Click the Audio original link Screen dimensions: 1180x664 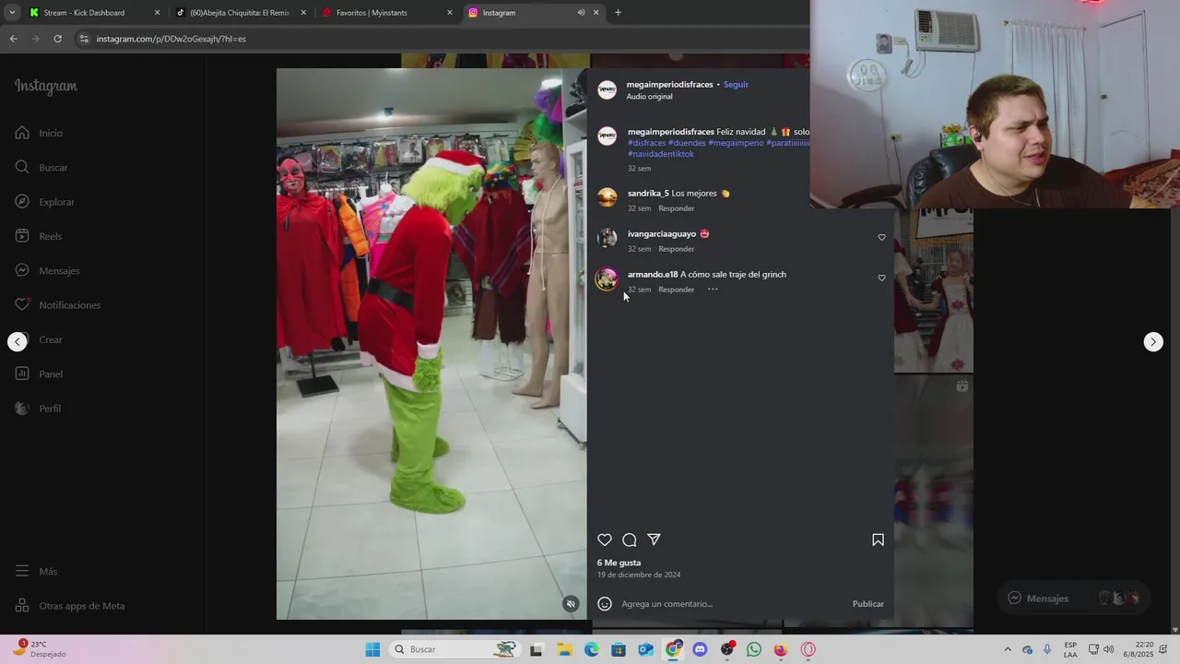pyautogui.click(x=649, y=97)
